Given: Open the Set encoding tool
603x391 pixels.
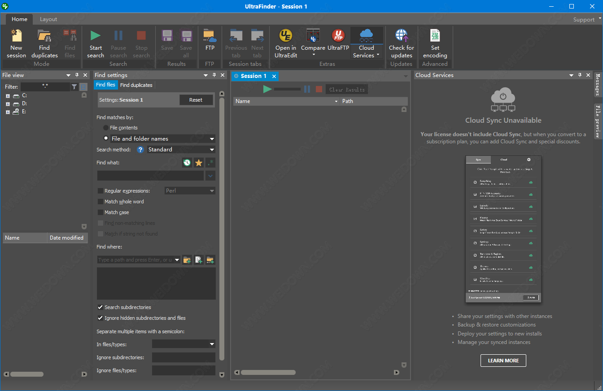Looking at the screenshot, I should click(x=435, y=43).
